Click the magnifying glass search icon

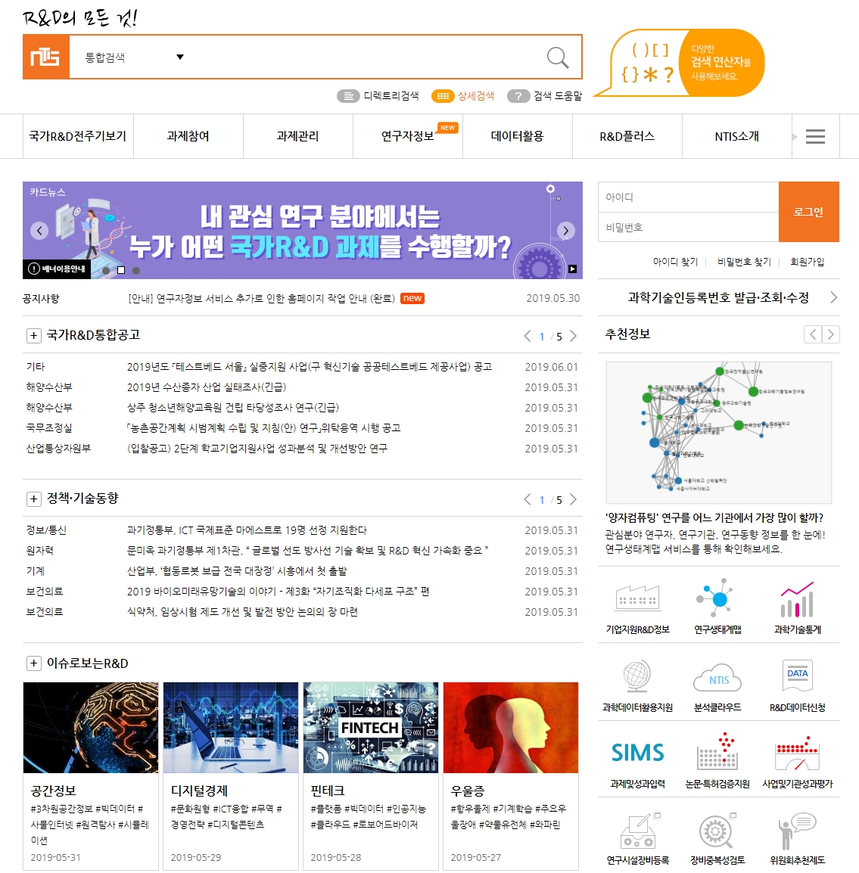557,57
